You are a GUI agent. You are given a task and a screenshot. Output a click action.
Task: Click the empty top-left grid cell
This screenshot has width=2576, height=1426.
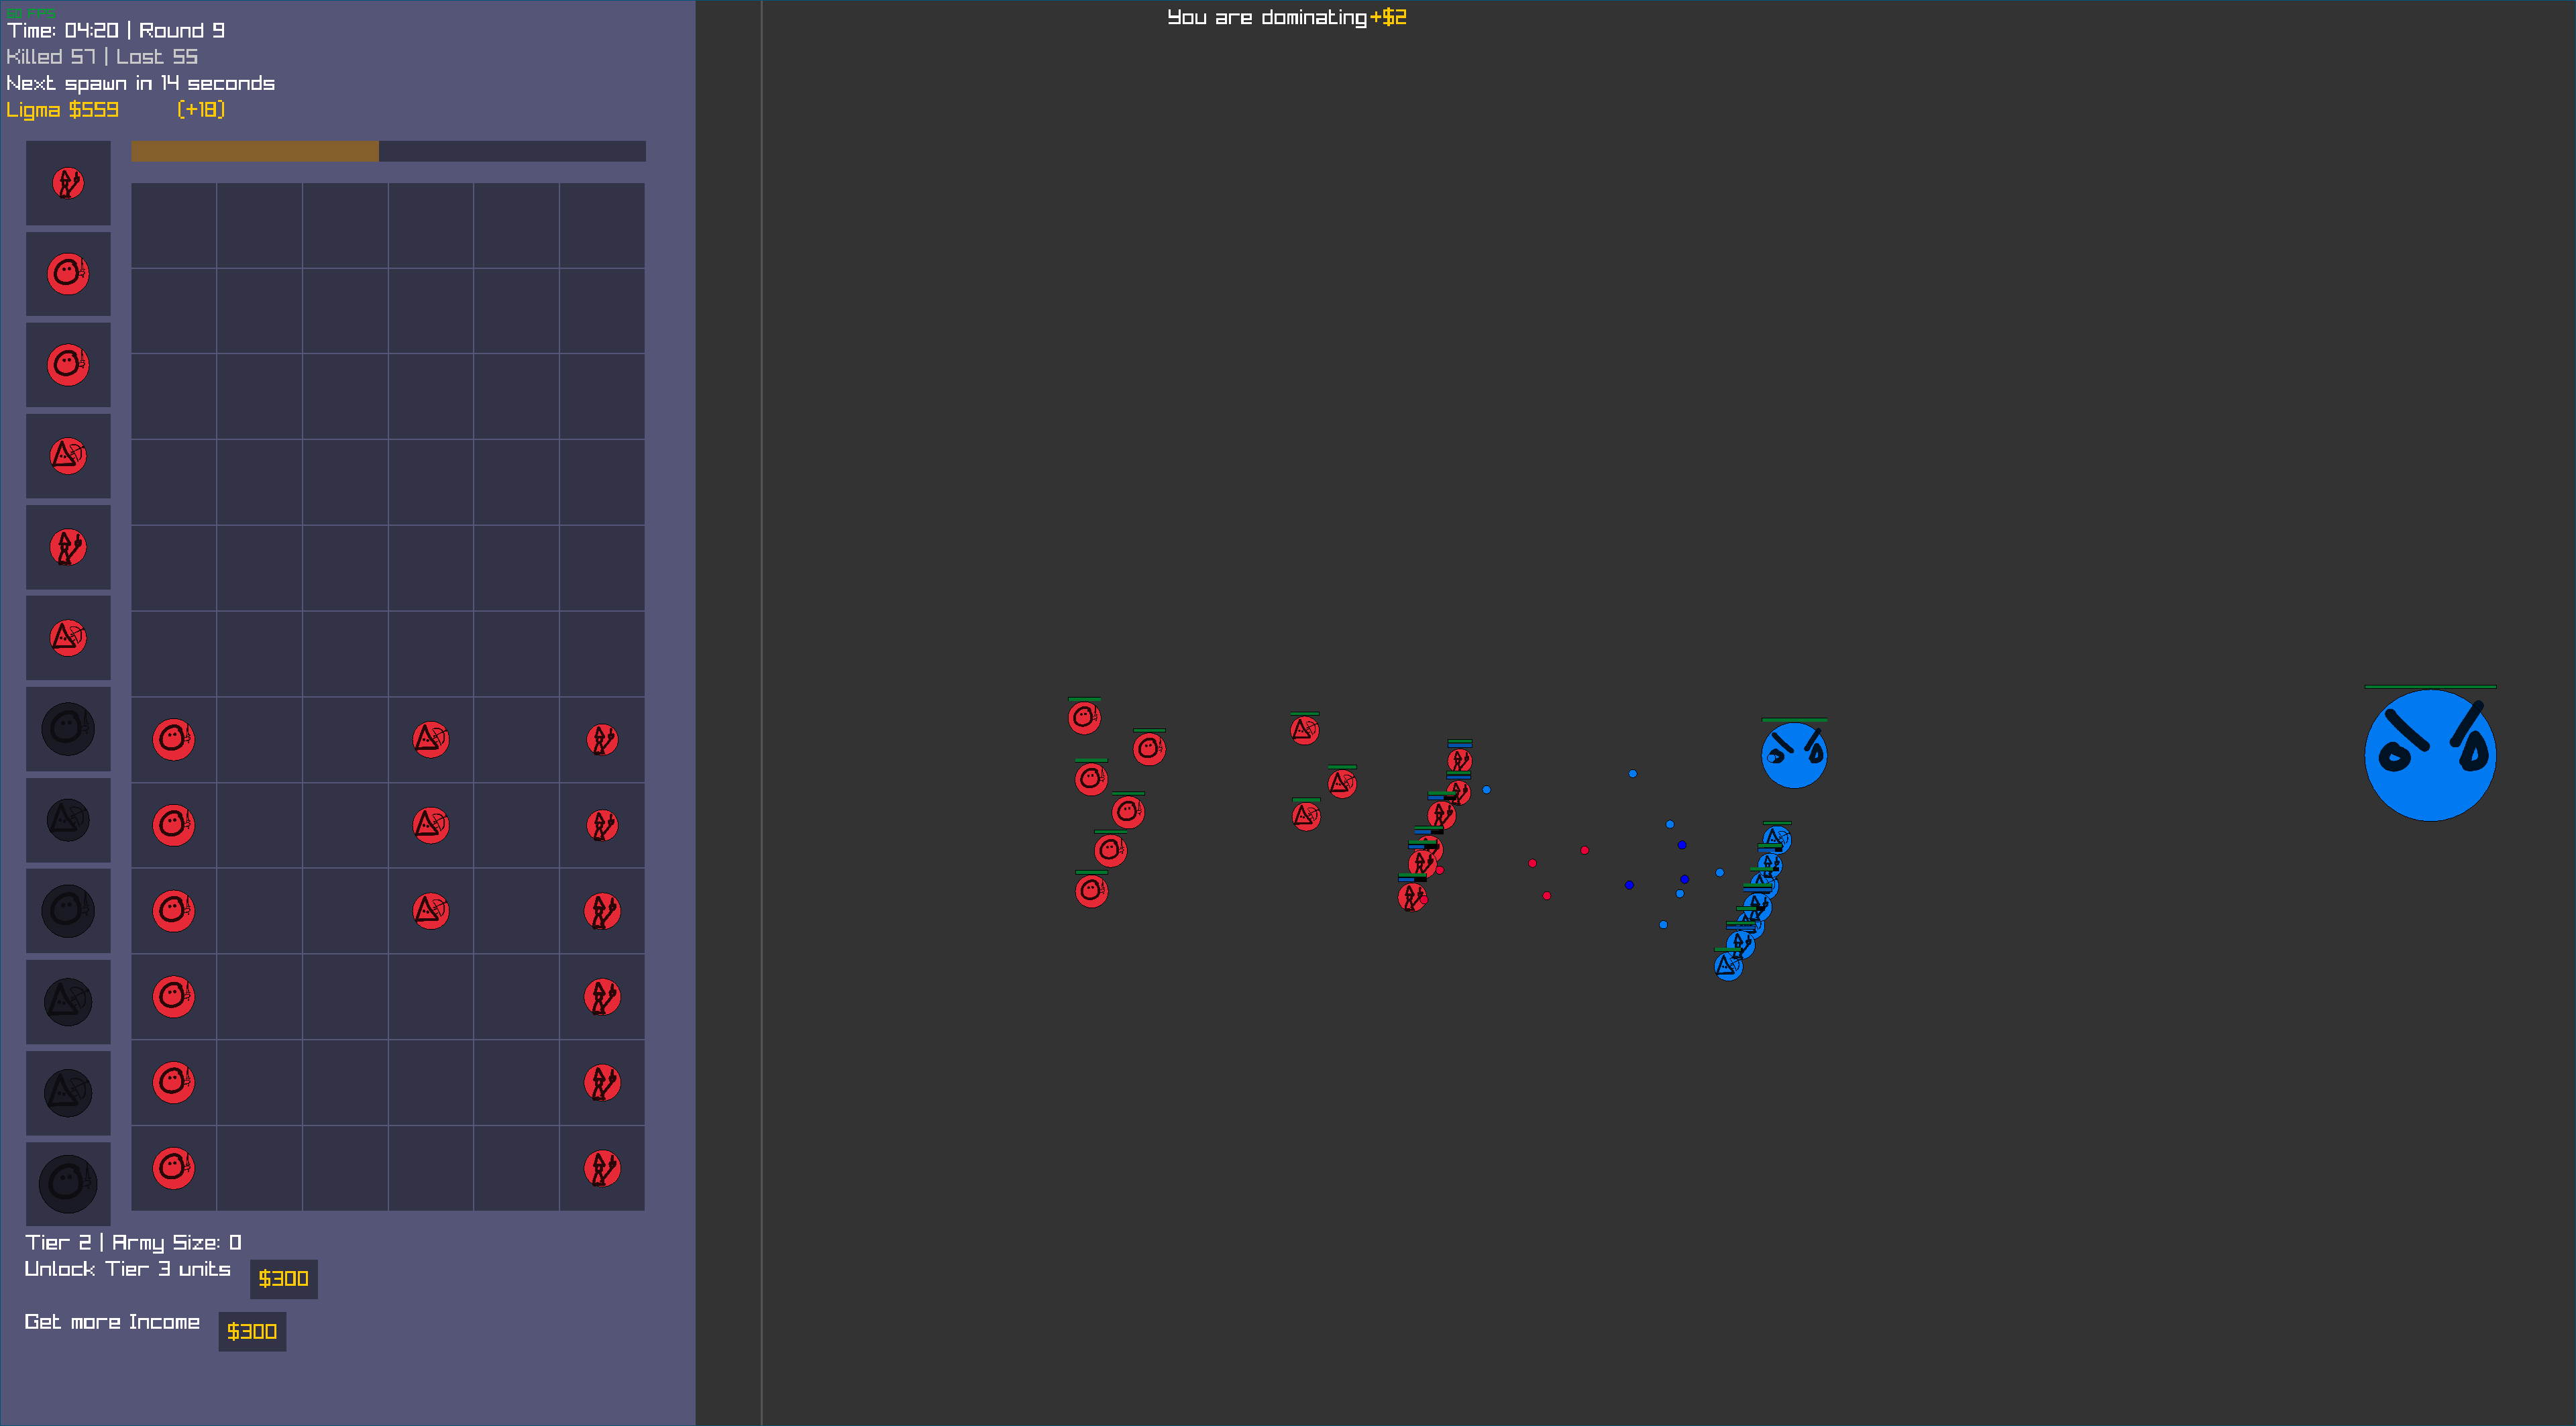click(x=173, y=225)
